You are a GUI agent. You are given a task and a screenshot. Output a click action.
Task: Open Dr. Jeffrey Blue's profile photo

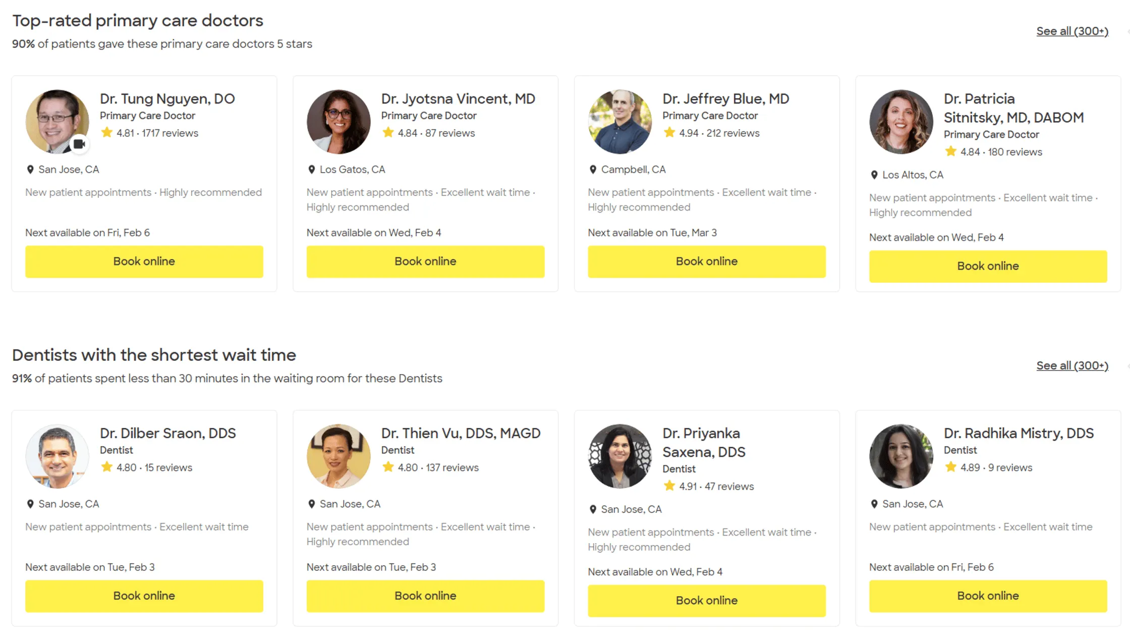(620, 122)
